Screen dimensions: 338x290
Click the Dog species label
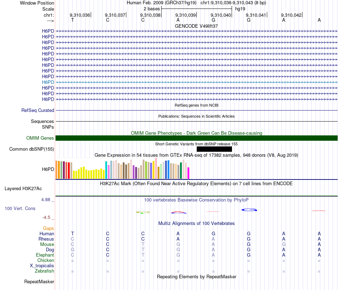pyautogui.click(x=50, y=250)
